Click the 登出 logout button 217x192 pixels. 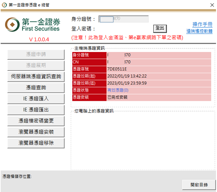(160, 29)
